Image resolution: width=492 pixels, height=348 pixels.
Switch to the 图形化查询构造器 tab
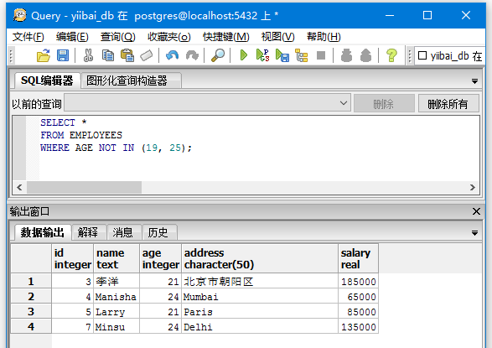[x=127, y=81]
